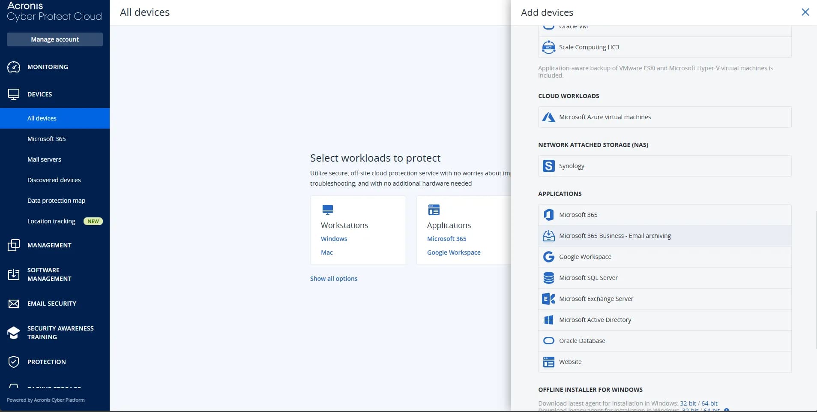This screenshot has width=817, height=412.
Task: Switch to the Microsoft 365 devices tab
Action: (x=46, y=138)
